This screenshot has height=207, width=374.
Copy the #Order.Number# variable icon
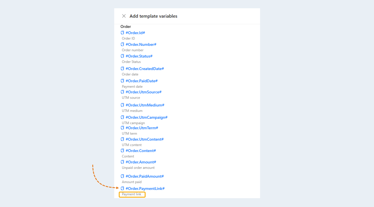click(122, 44)
